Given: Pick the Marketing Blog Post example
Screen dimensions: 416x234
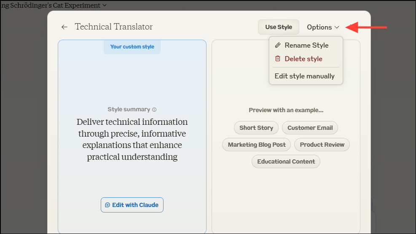Looking at the screenshot, I should [x=257, y=145].
